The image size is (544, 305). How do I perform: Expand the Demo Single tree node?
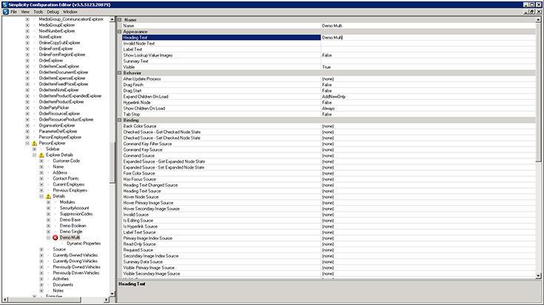(x=48, y=232)
